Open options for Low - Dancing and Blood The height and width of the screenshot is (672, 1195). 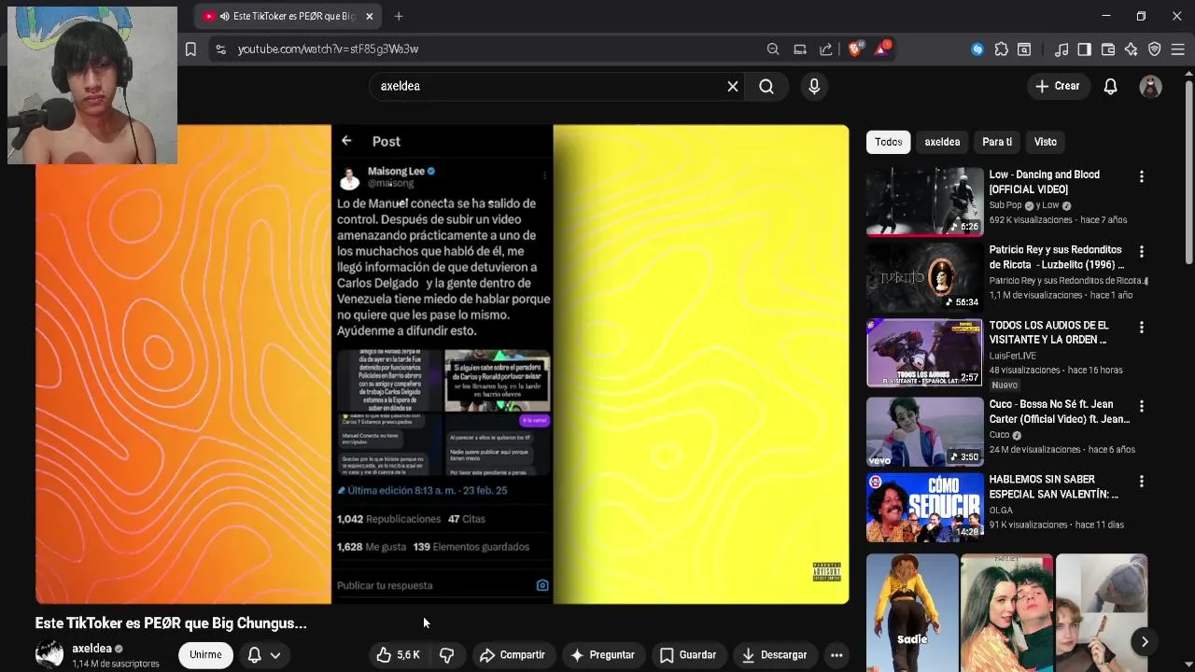pyautogui.click(x=1141, y=176)
